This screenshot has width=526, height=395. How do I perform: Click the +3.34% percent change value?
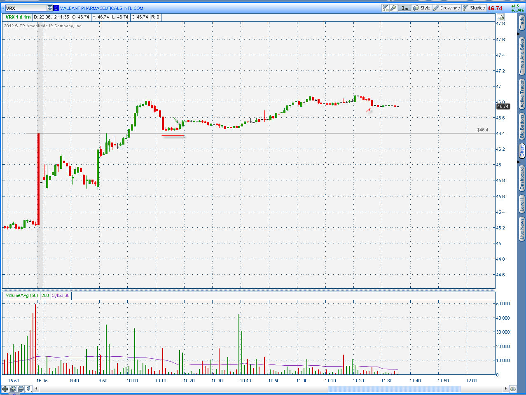pyautogui.click(x=517, y=10)
